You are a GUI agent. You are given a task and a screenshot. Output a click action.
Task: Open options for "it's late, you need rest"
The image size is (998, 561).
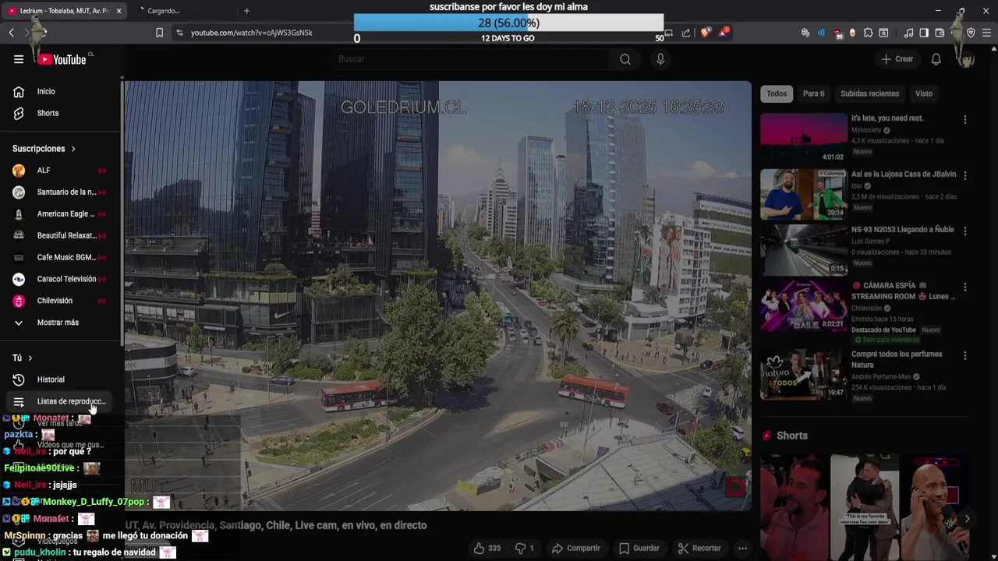[965, 120]
